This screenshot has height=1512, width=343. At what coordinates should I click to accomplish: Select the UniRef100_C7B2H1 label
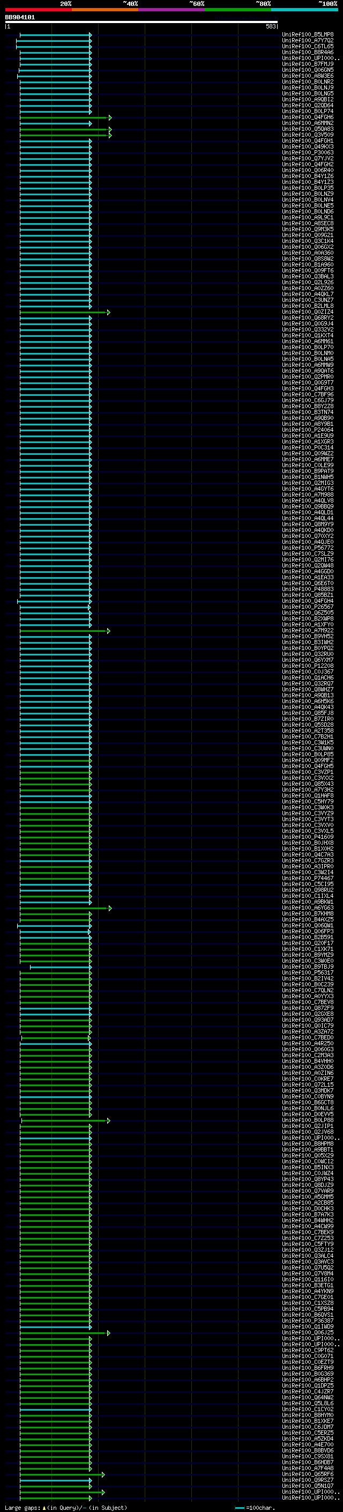tap(308, 736)
